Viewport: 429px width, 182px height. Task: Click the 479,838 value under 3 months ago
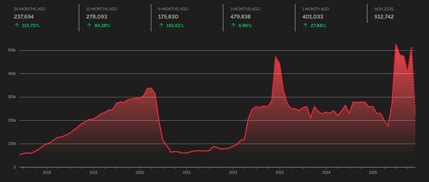pos(241,16)
